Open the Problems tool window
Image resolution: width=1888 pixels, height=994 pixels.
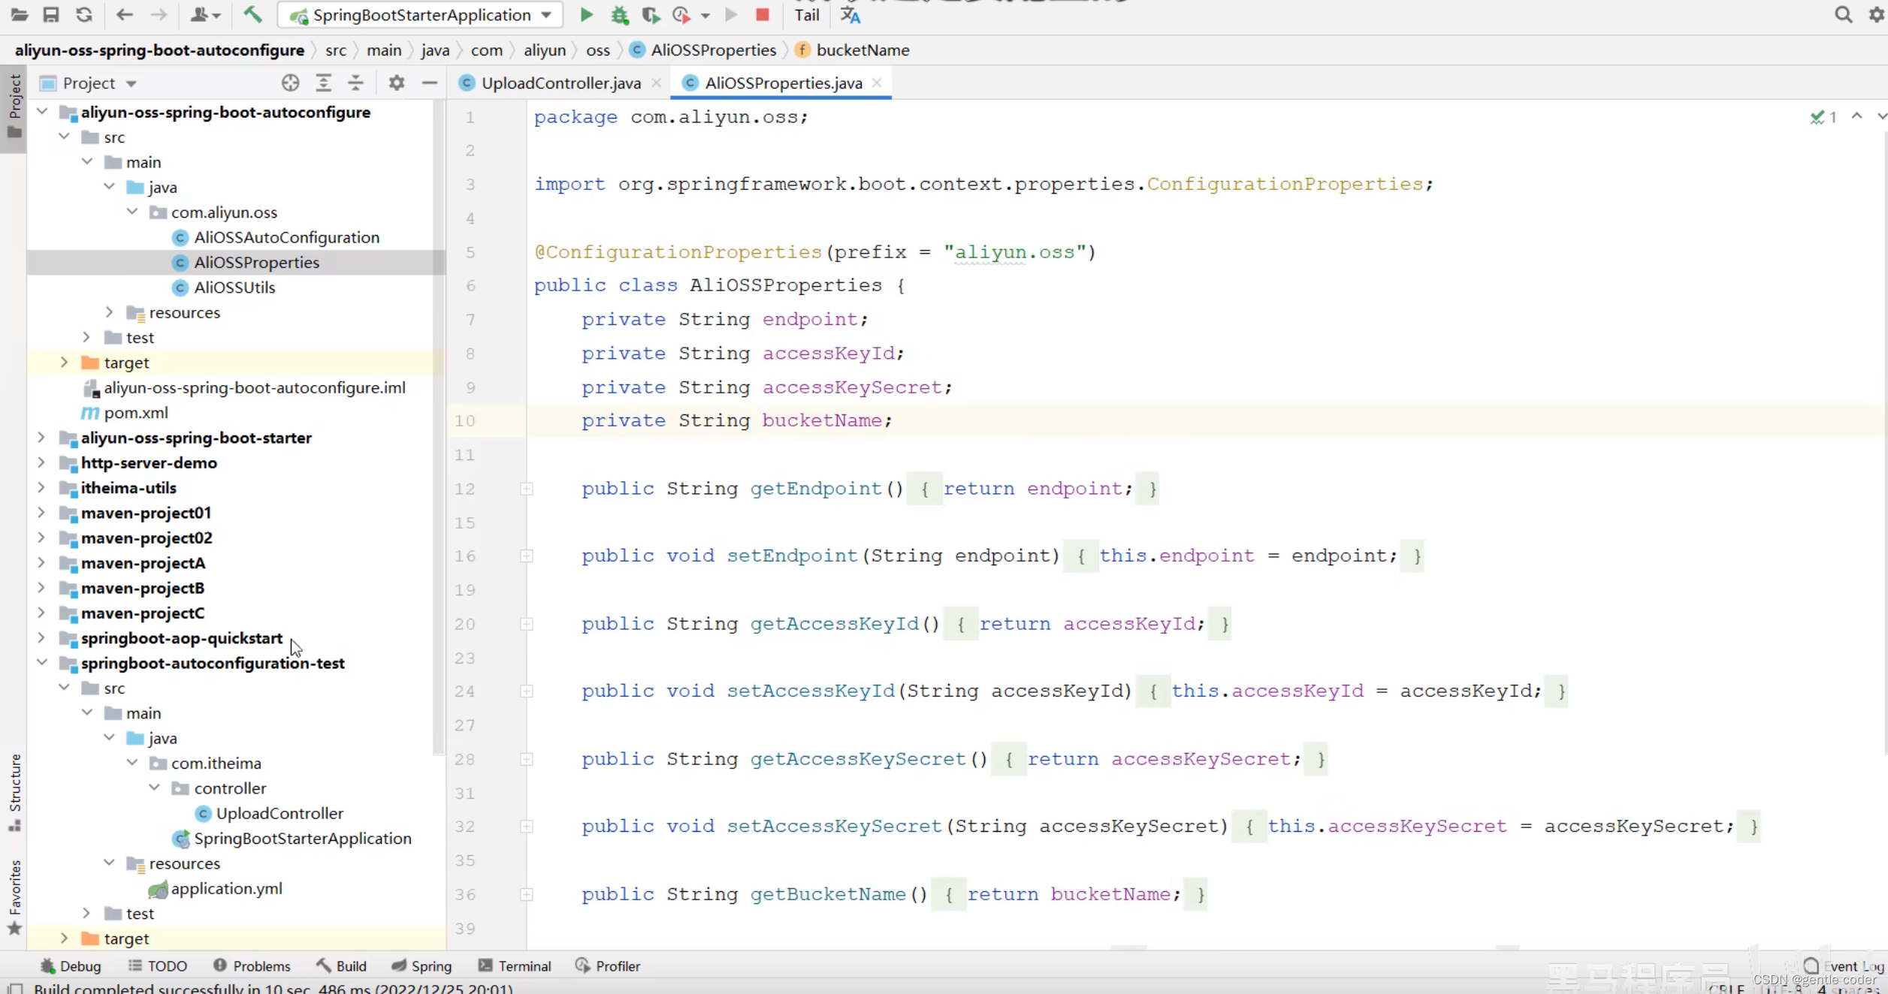click(252, 965)
